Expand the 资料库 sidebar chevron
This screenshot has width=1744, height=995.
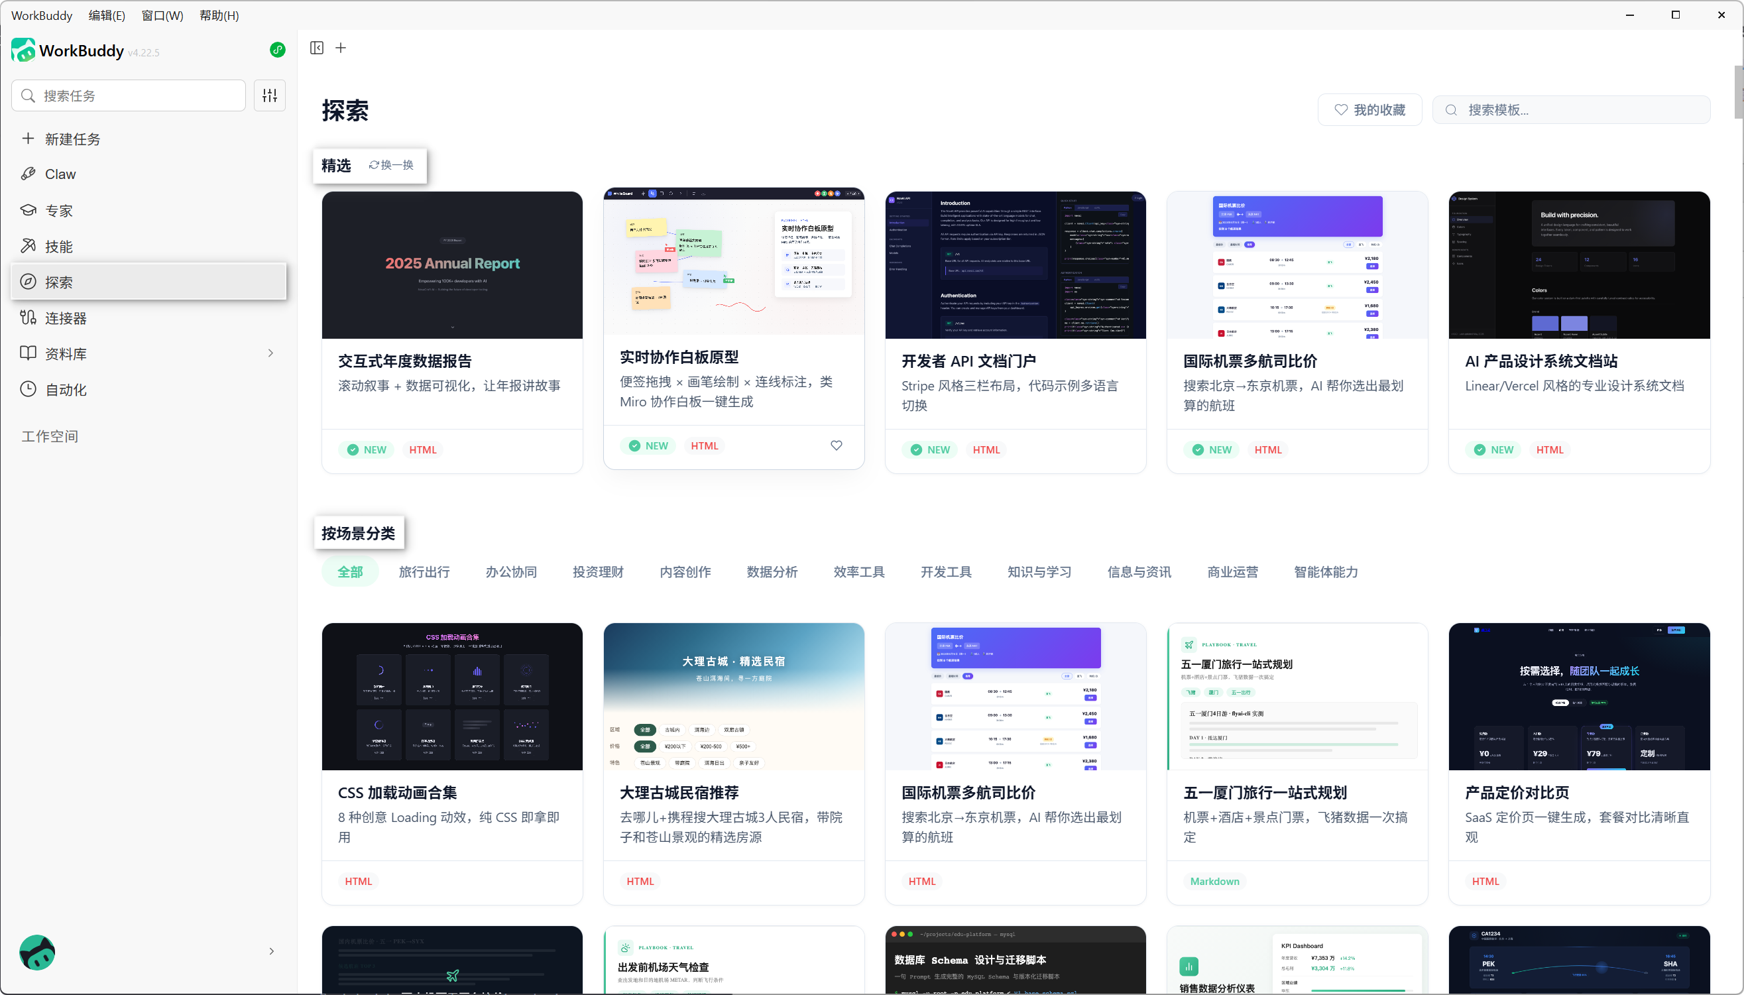270,353
